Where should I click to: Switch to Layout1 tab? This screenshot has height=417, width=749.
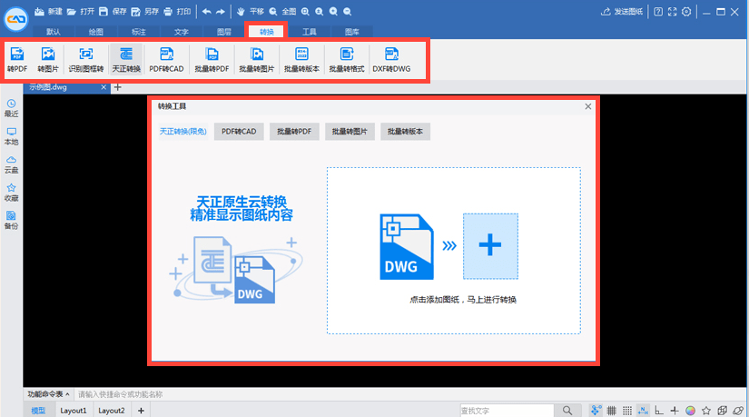tap(74, 411)
